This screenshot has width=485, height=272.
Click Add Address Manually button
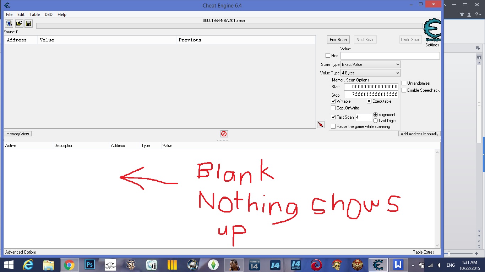pyautogui.click(x=419, y=134)
